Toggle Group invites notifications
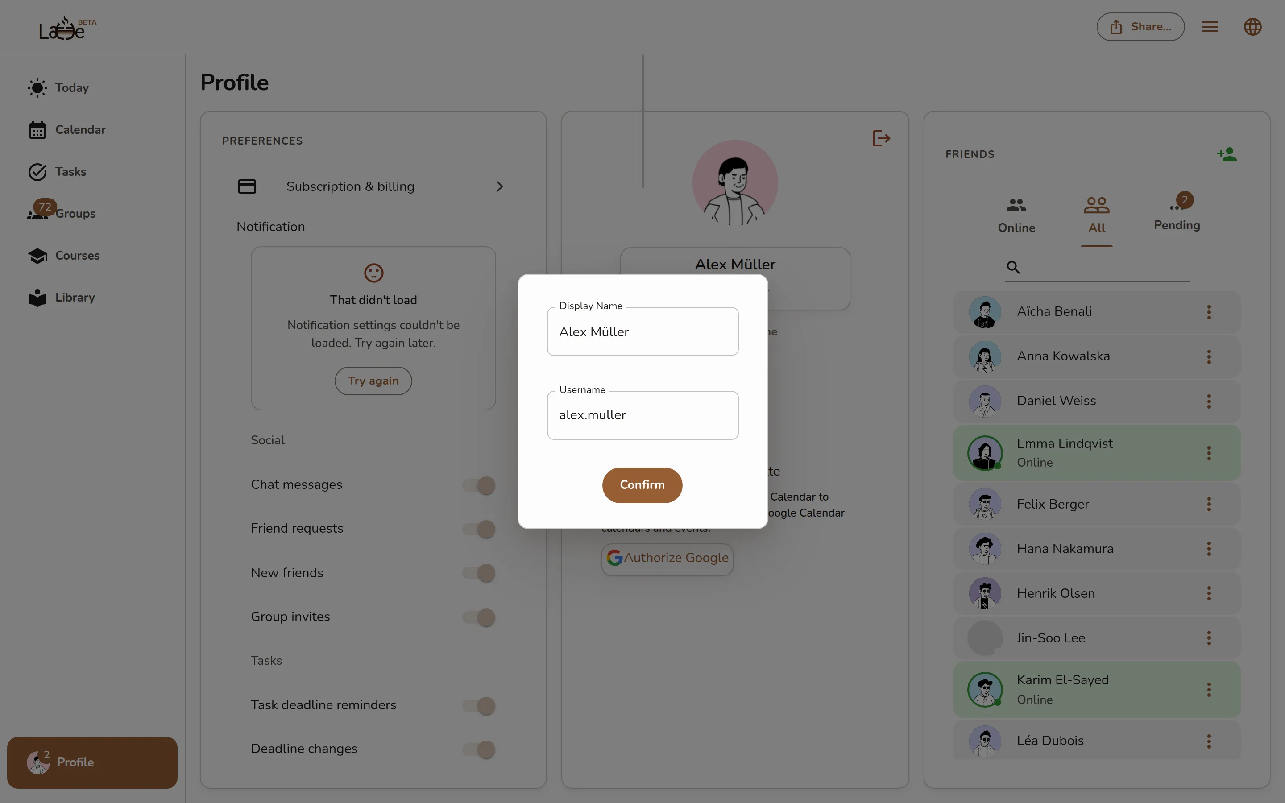 [479, 617]
